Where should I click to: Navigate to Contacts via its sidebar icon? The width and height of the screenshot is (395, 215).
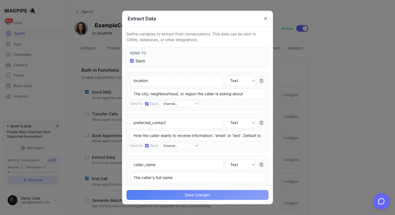coord(8,65)
